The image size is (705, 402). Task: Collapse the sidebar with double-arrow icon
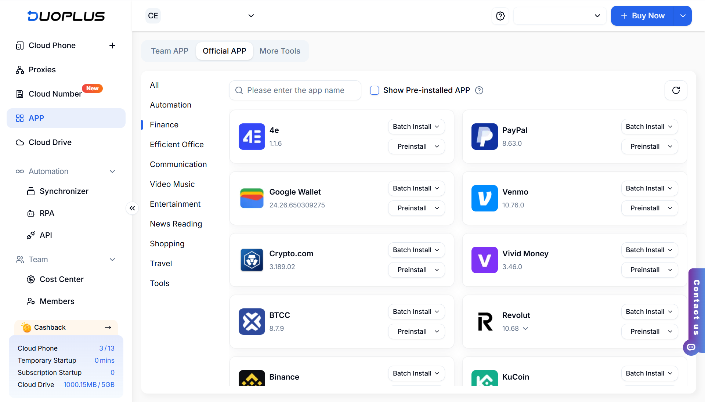coord(132,208)
